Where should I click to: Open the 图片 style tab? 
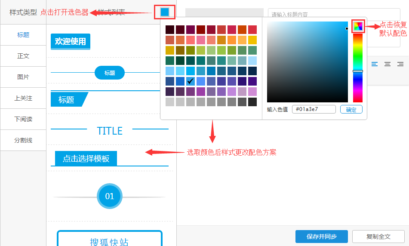[x=23, y=77]
